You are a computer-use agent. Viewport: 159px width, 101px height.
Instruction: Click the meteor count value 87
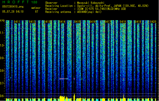point(37,12)
